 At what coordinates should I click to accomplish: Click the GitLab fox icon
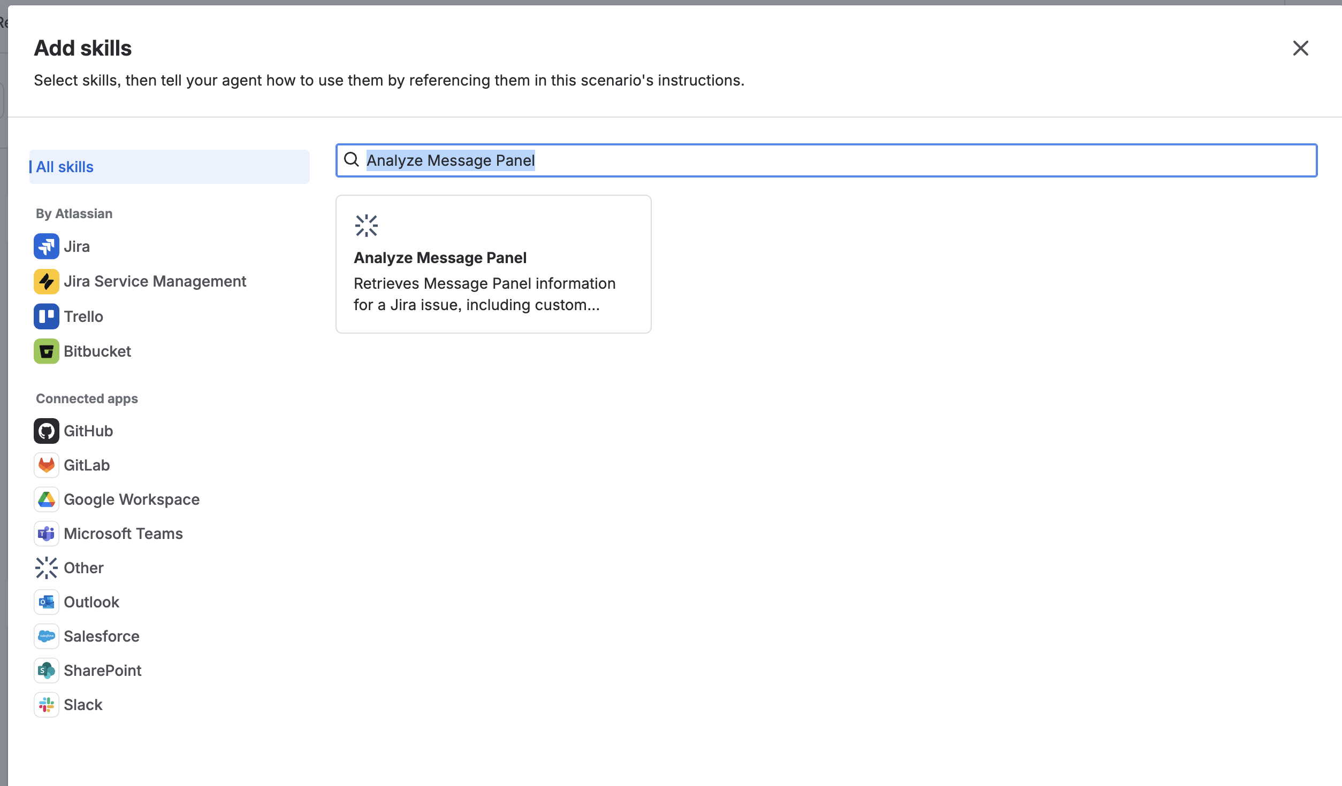tap(46, 465)
